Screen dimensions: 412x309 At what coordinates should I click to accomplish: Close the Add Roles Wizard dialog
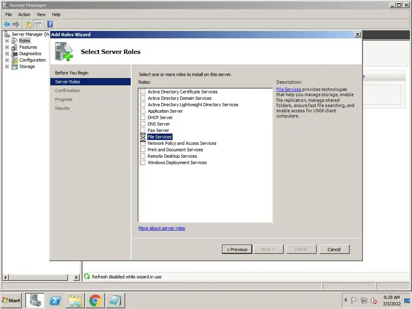point(357,35)
